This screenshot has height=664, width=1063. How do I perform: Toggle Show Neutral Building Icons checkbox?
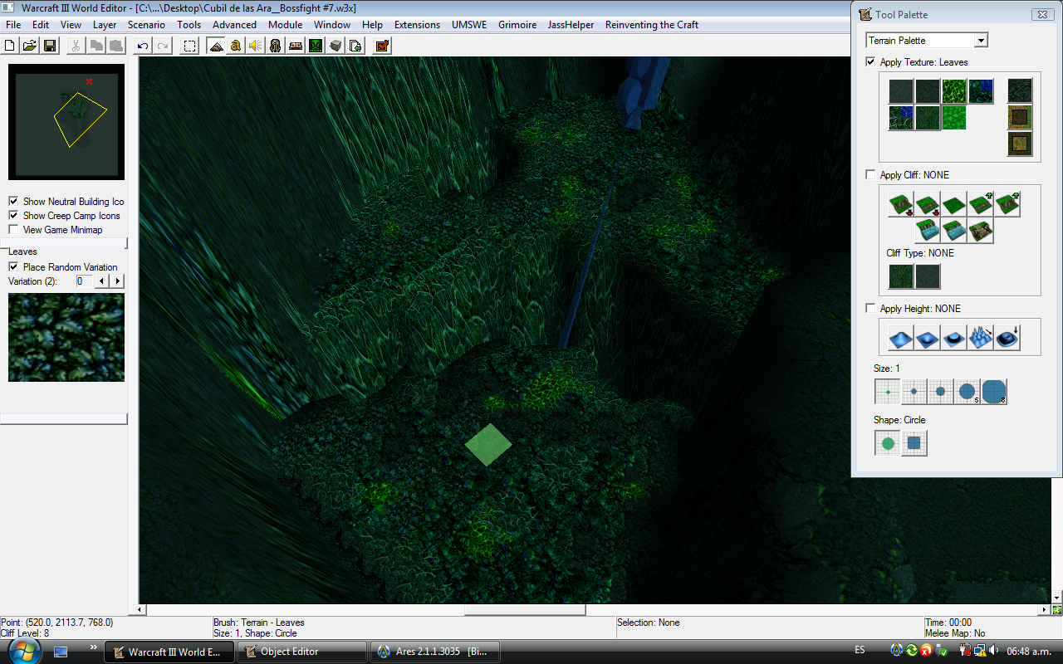[13, 201]
